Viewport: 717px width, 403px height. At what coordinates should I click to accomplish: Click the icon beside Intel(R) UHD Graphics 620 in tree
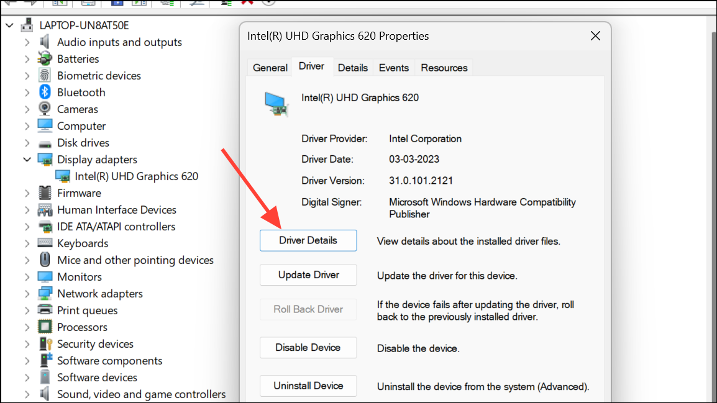(x=63, y=176)
